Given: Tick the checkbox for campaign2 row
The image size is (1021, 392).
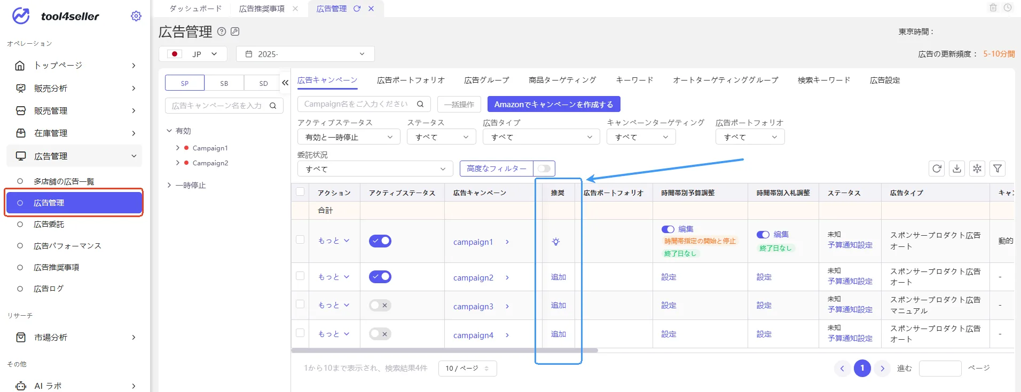Looking at the screenshot, I should [300, 276].
